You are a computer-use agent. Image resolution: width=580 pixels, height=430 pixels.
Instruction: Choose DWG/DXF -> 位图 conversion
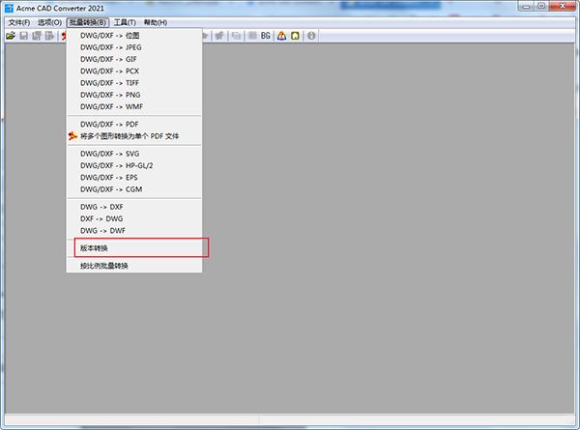click(134, 36)
